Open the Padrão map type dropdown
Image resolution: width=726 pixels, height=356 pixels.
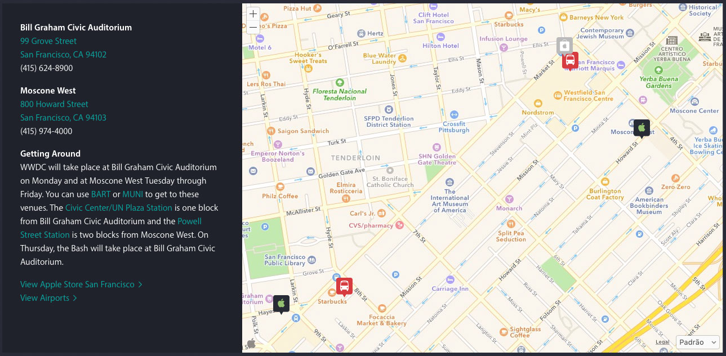698,342
